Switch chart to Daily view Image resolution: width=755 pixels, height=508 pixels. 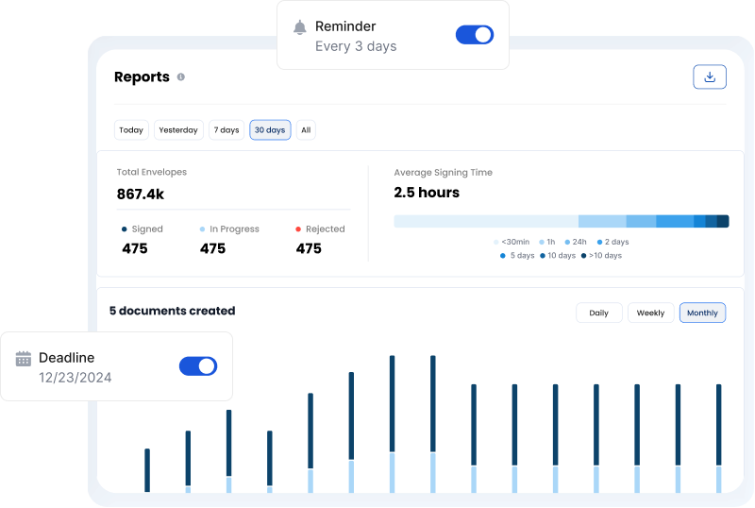click(x=598, y=313)
